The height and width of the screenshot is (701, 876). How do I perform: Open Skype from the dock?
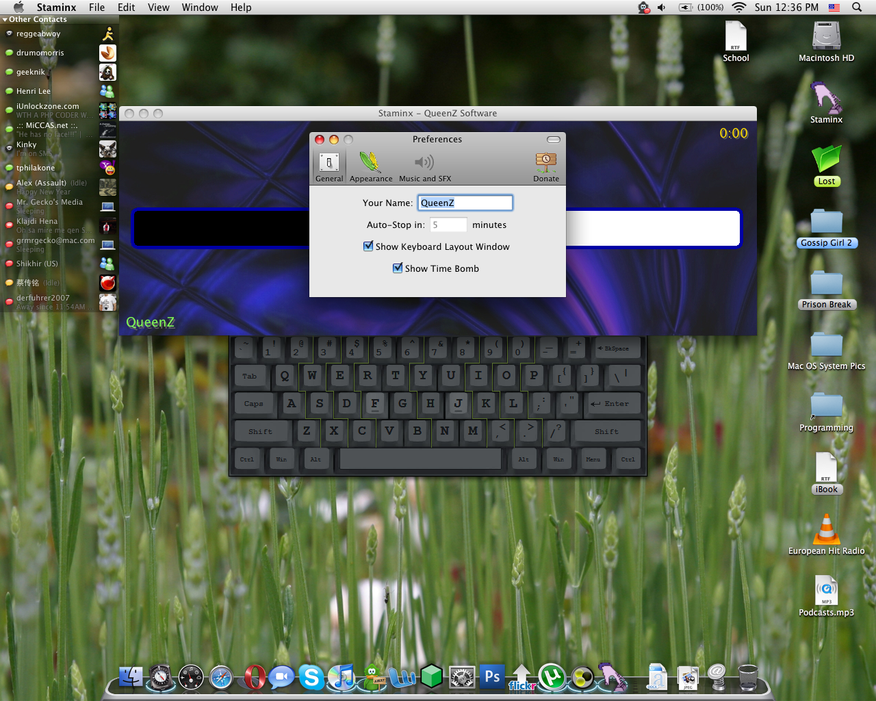click(311, 678)
